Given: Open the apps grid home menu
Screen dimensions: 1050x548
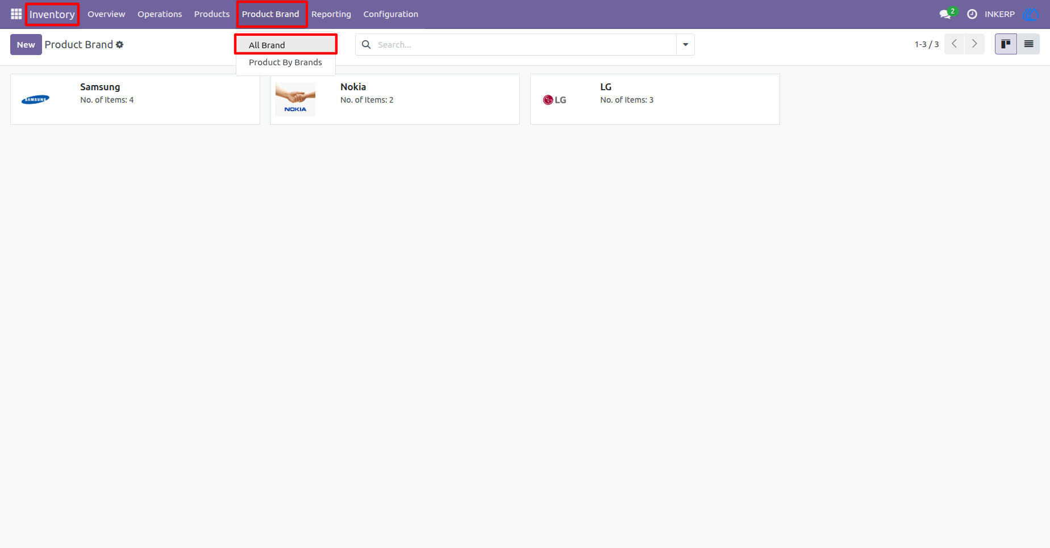Looking at the screenshot, I should tap(16, 14).
